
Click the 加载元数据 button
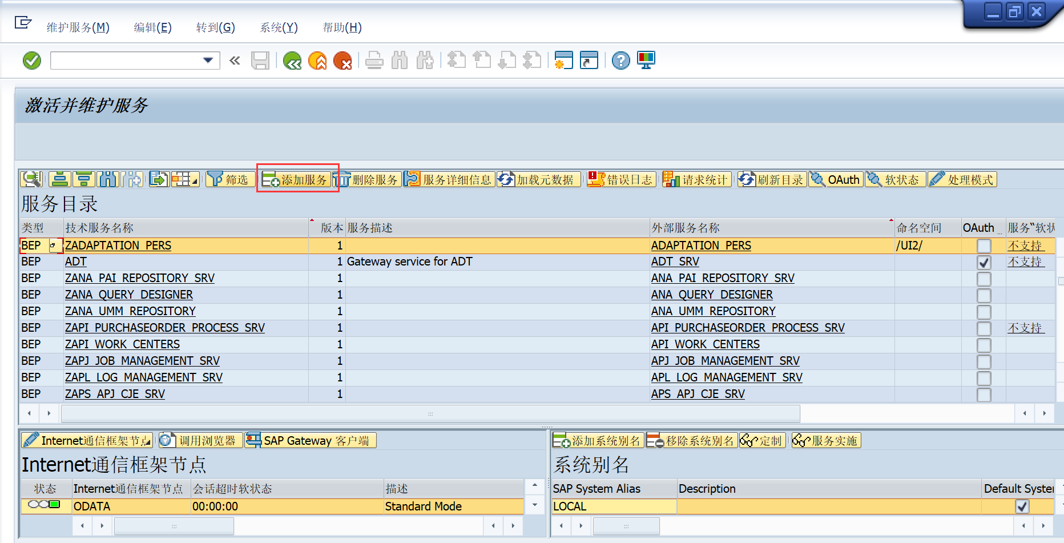[x=538, y=180]
